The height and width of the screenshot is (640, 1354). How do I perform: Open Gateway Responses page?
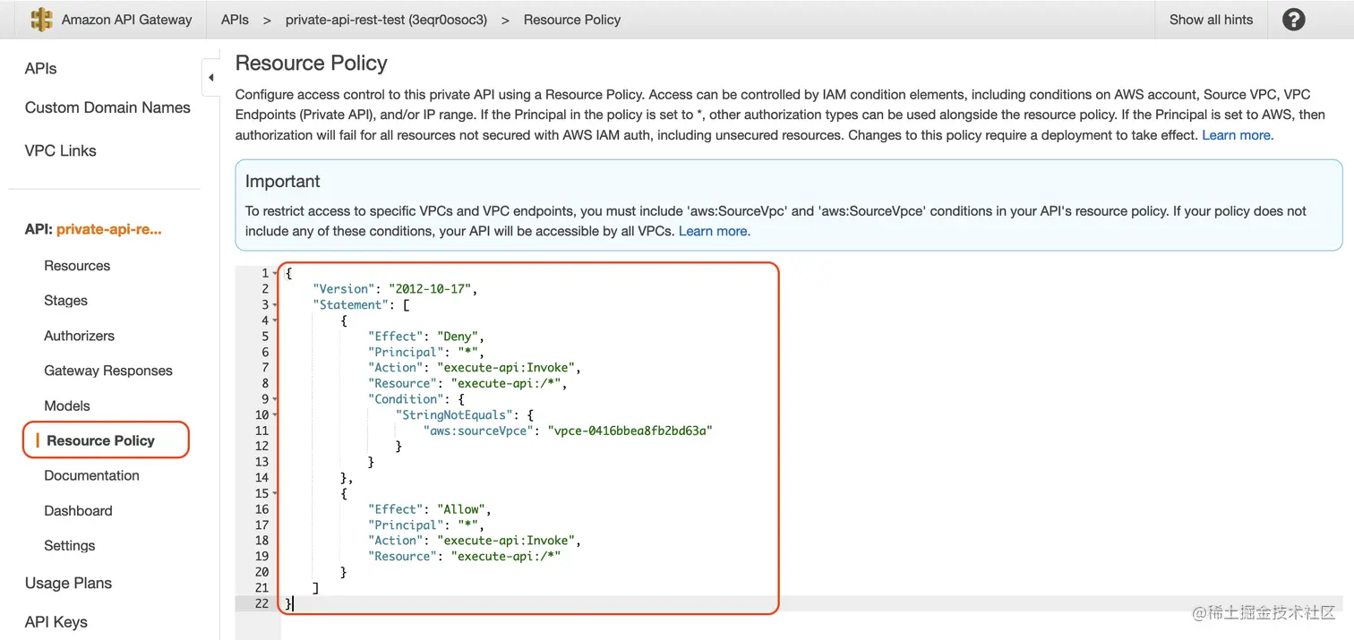(108, 371)
